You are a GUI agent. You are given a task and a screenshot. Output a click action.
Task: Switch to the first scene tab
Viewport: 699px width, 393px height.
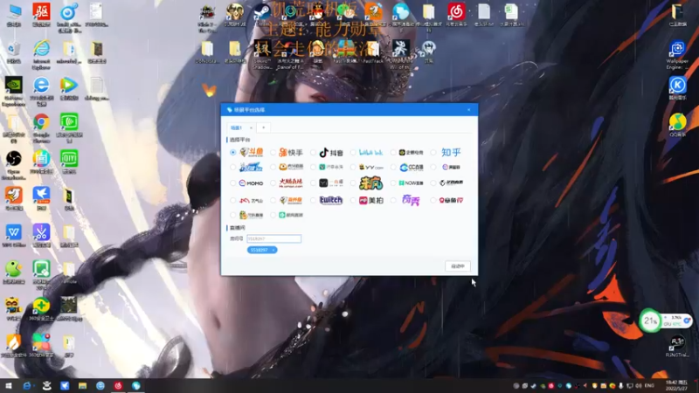point(236,128)
